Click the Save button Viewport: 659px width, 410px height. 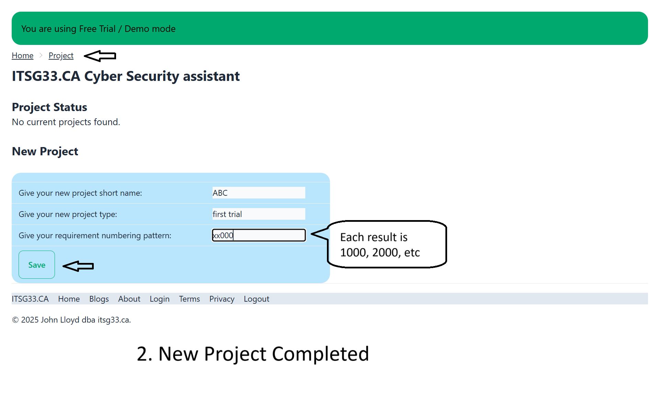[x=37, y=265]
